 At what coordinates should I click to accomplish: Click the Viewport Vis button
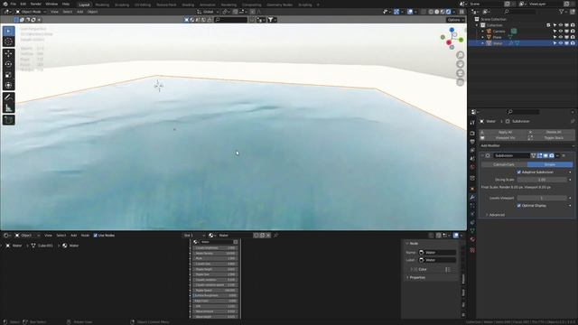(504, 138)
